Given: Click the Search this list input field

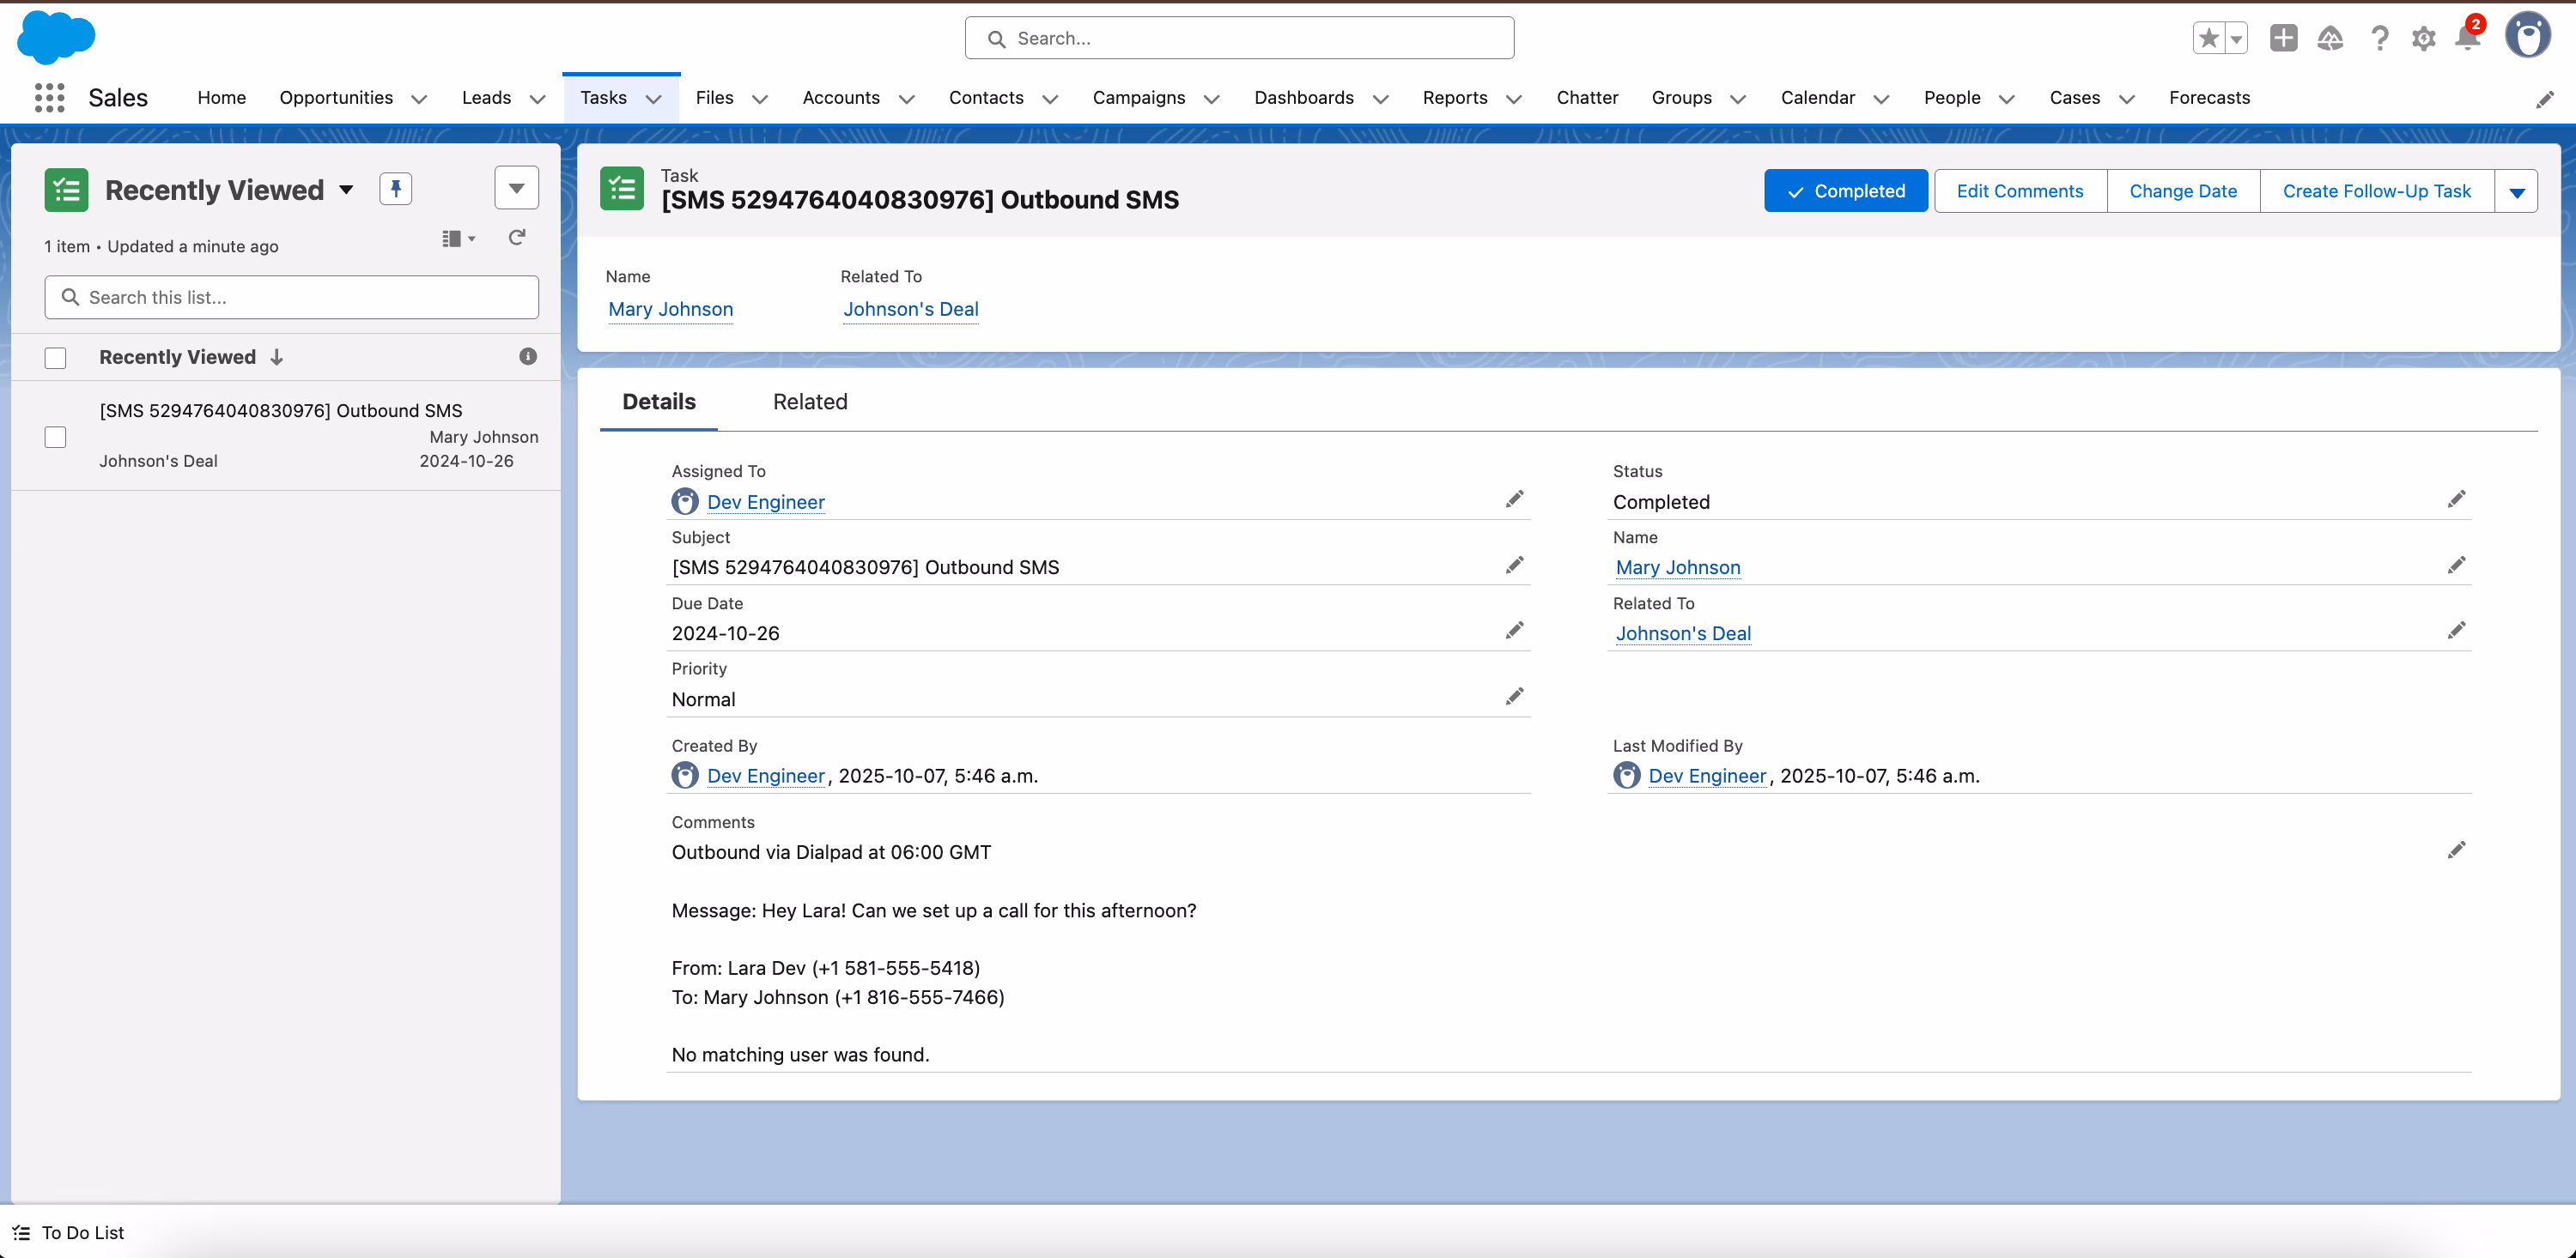Looking at the screenshot, I should (x=290, y=297).
